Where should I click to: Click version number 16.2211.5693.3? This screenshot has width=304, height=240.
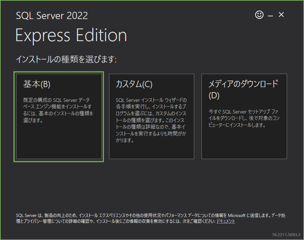tap(286, 235)
